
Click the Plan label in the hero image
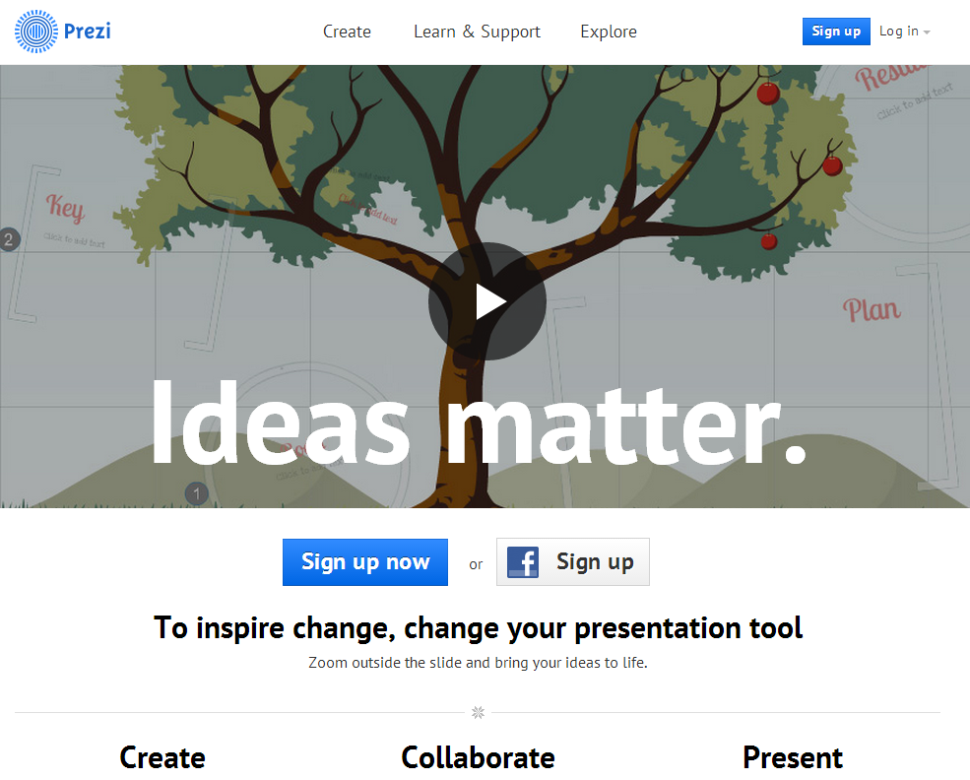[872, 310]
